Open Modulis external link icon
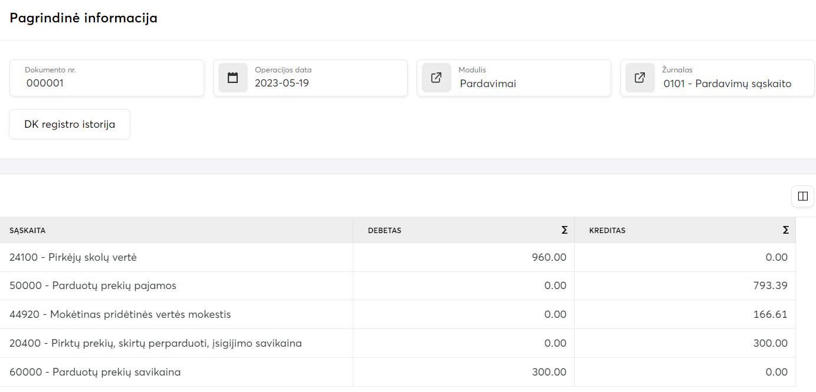Image resolution: width=816 pixels, height=392 pixels. click(437, 78)
